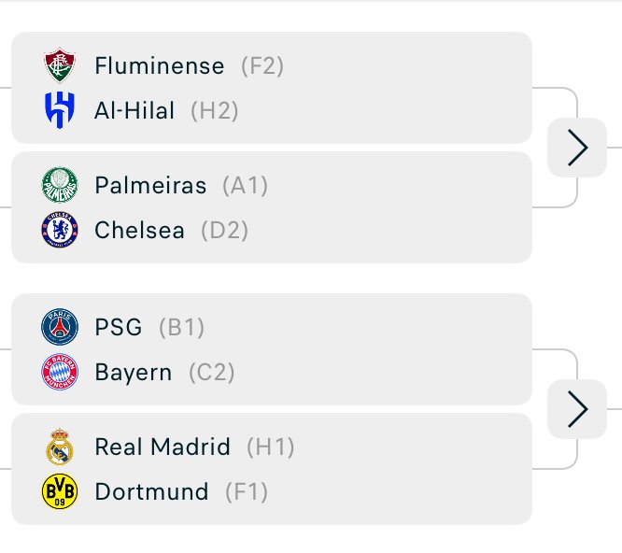
Task: Click the F2 seed label beside Fluminense
Action: 262,65
